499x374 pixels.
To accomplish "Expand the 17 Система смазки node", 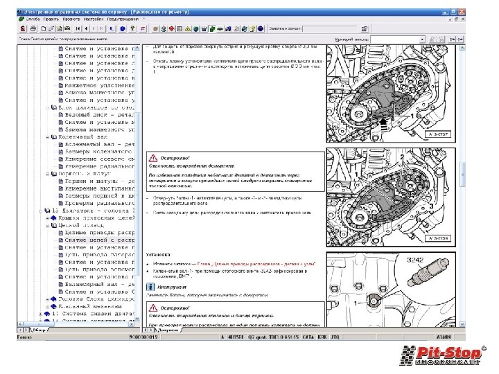I will (x=41, y=314).
